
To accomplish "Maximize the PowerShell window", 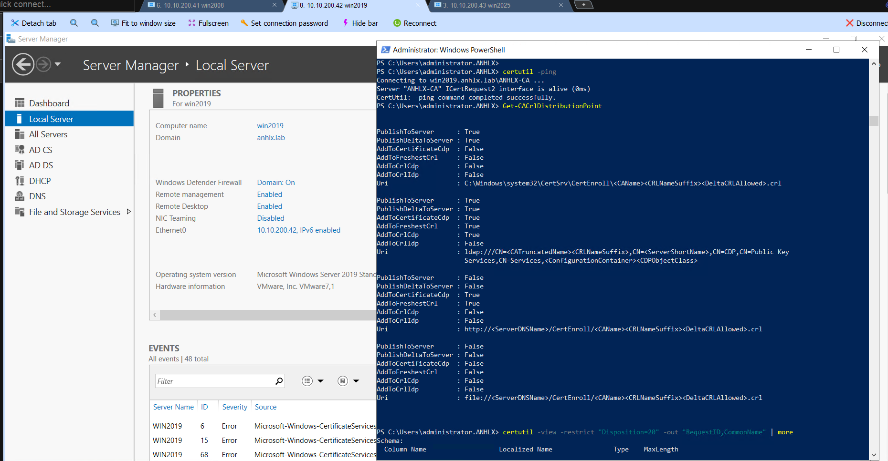I will coord(836,50).
